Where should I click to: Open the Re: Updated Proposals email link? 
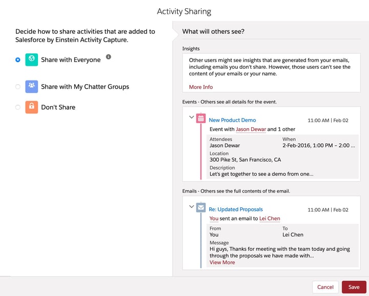point(236,209)
